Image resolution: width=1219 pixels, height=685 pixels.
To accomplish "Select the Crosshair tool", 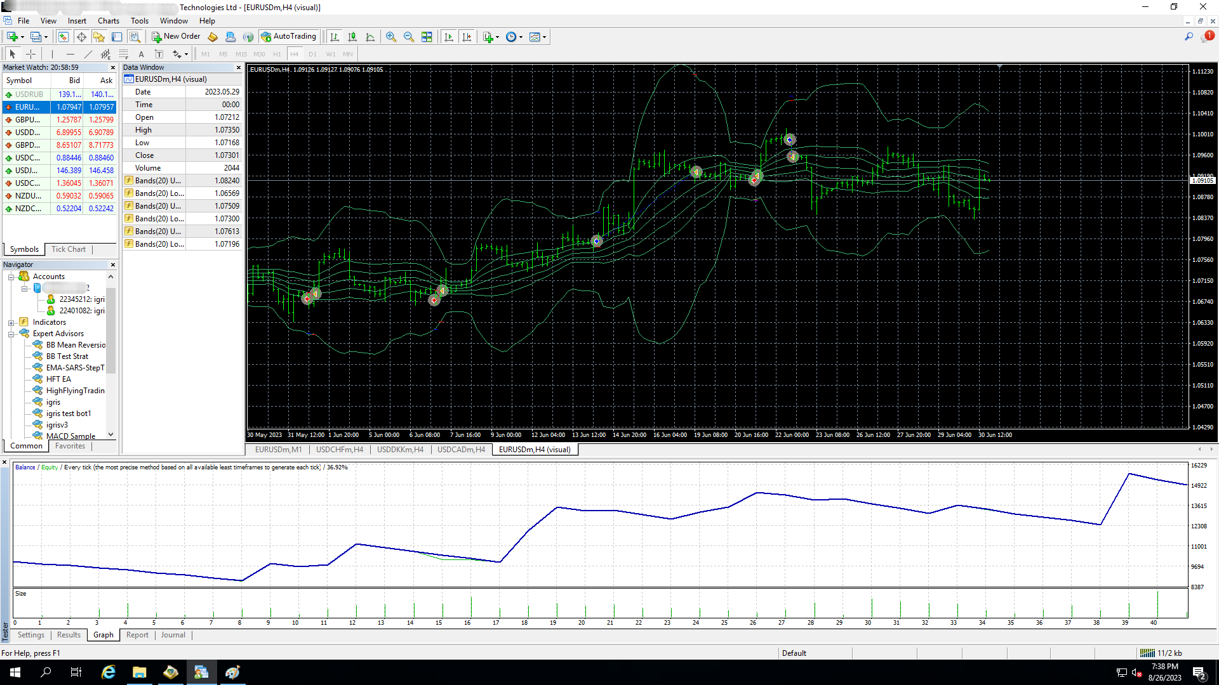I will click(x=30, y=55).
